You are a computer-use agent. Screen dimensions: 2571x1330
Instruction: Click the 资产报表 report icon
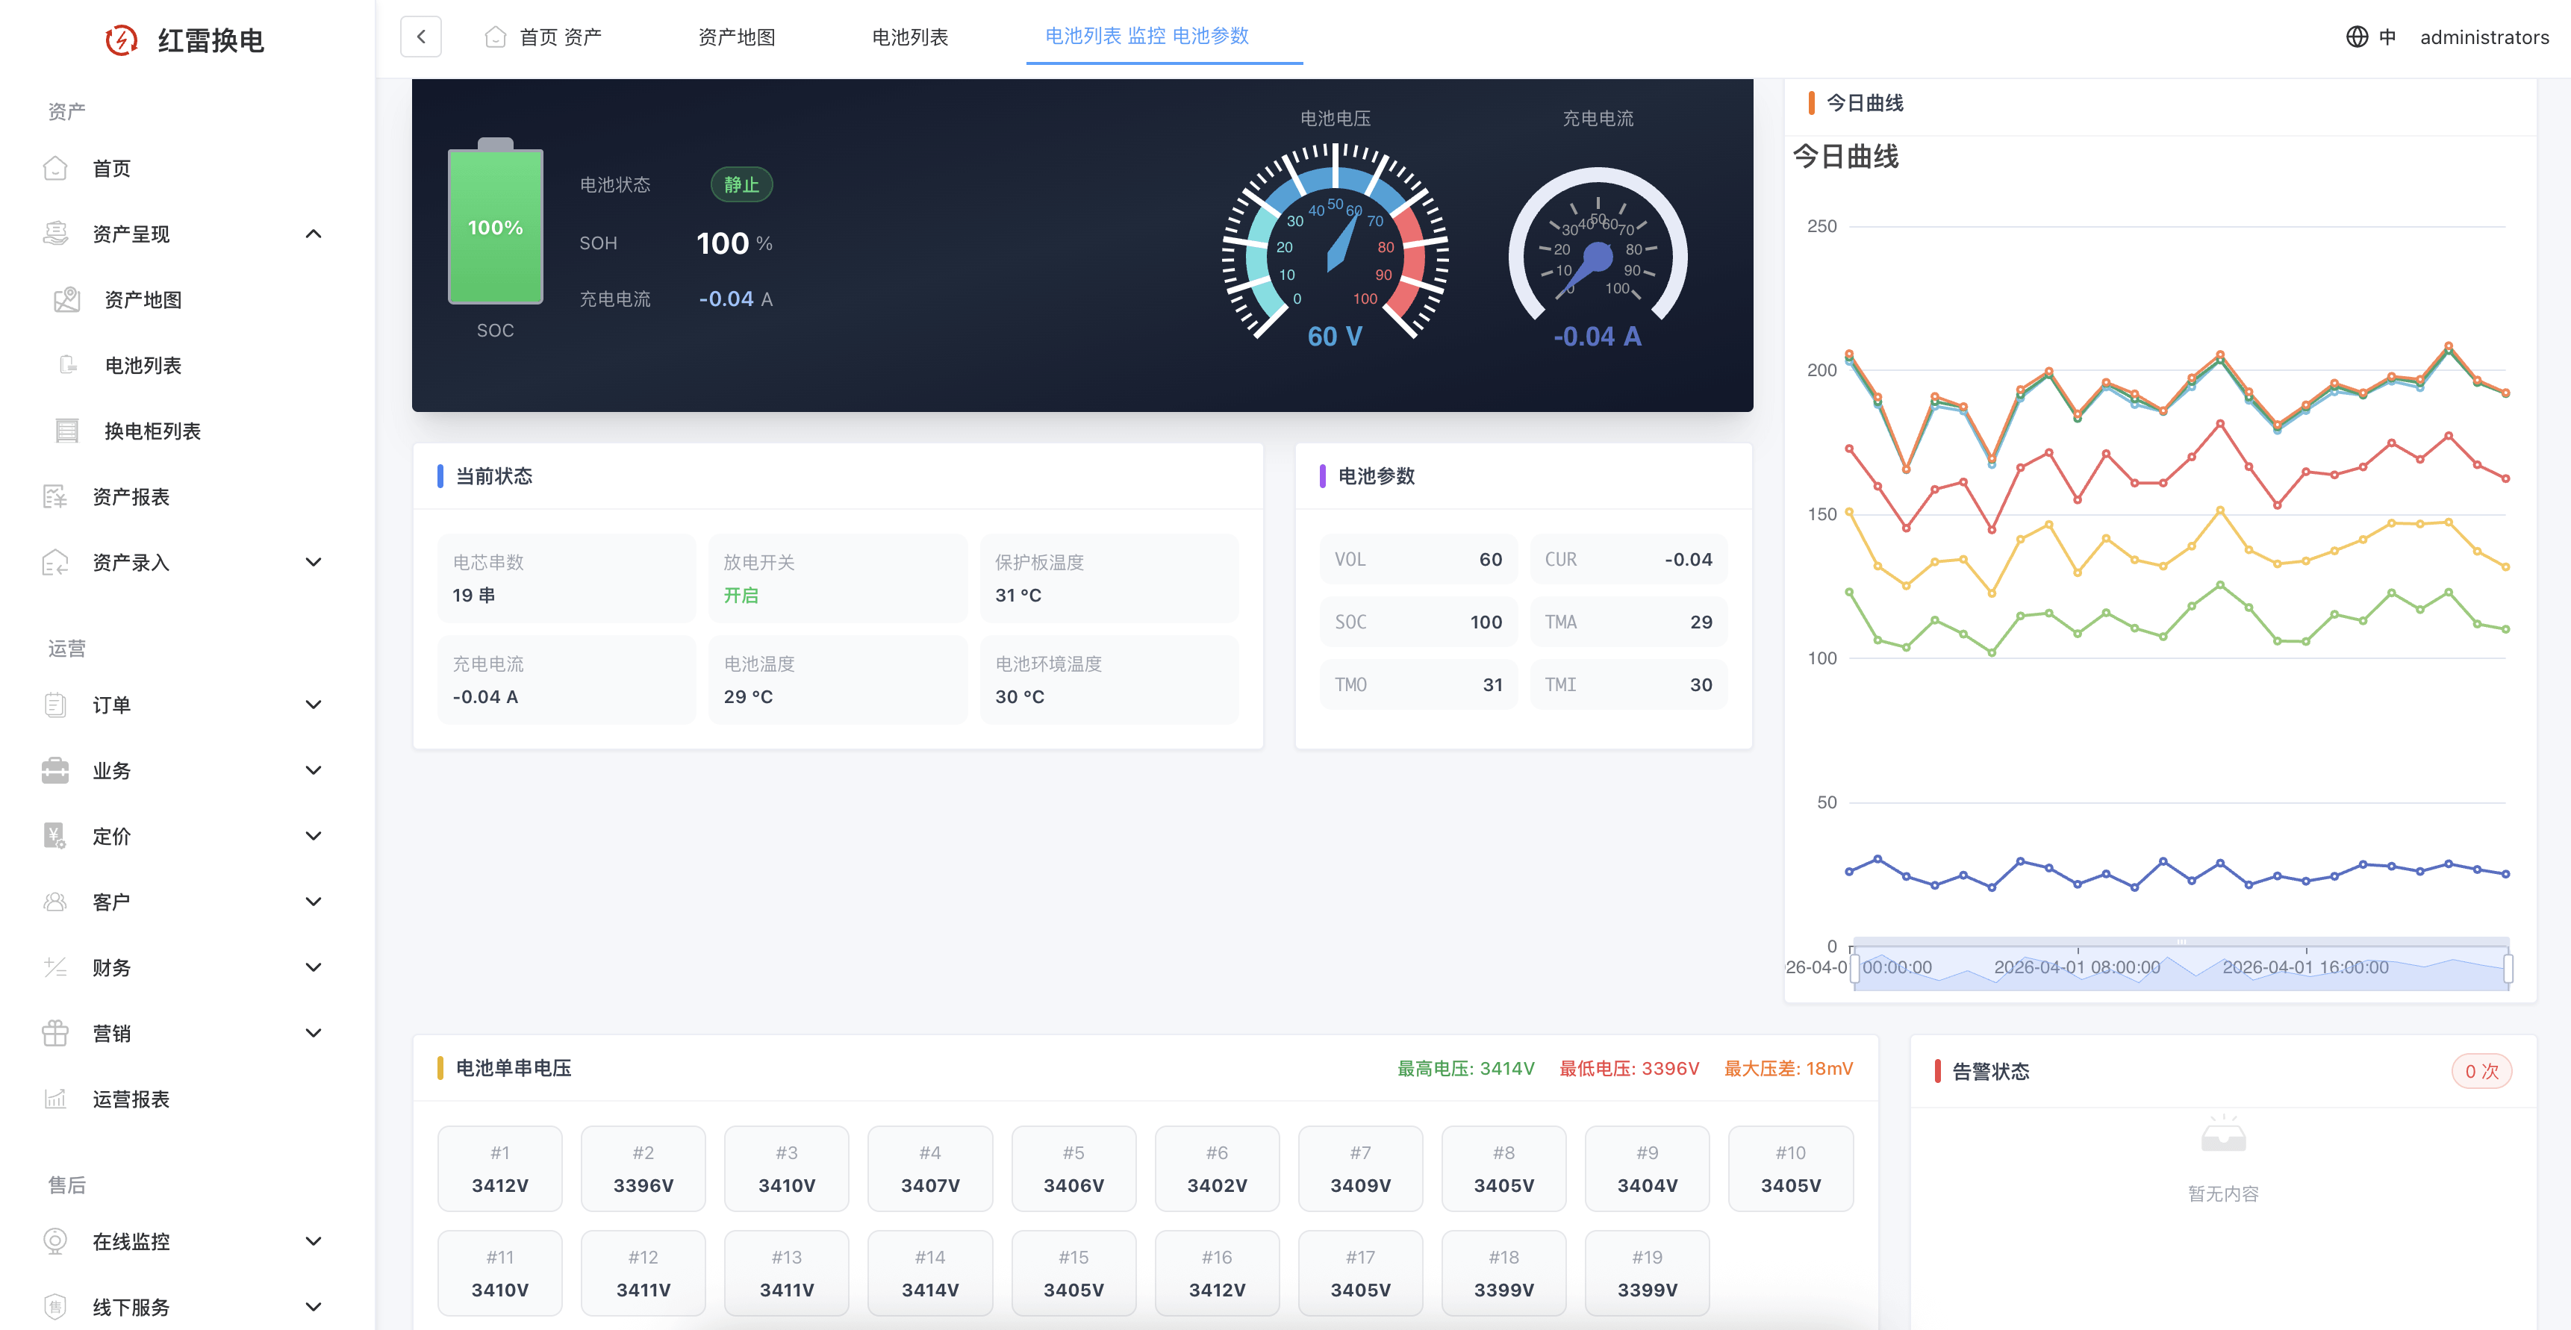[55, 497]
